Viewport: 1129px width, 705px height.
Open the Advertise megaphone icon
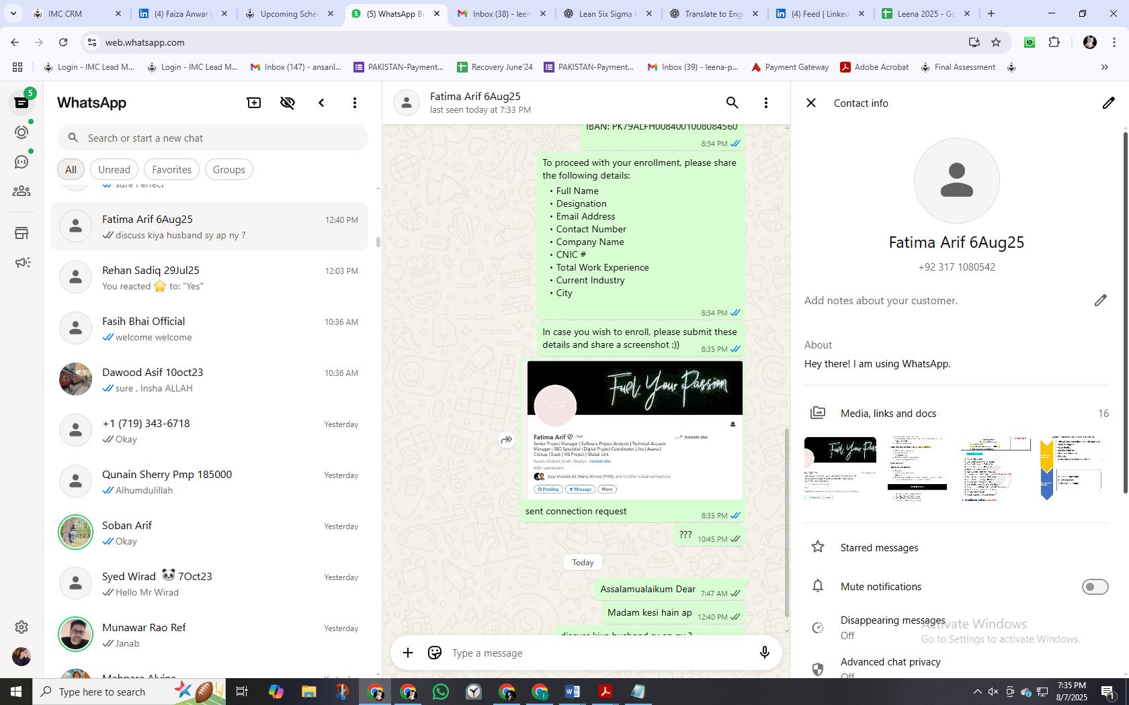tap(22, 263)
